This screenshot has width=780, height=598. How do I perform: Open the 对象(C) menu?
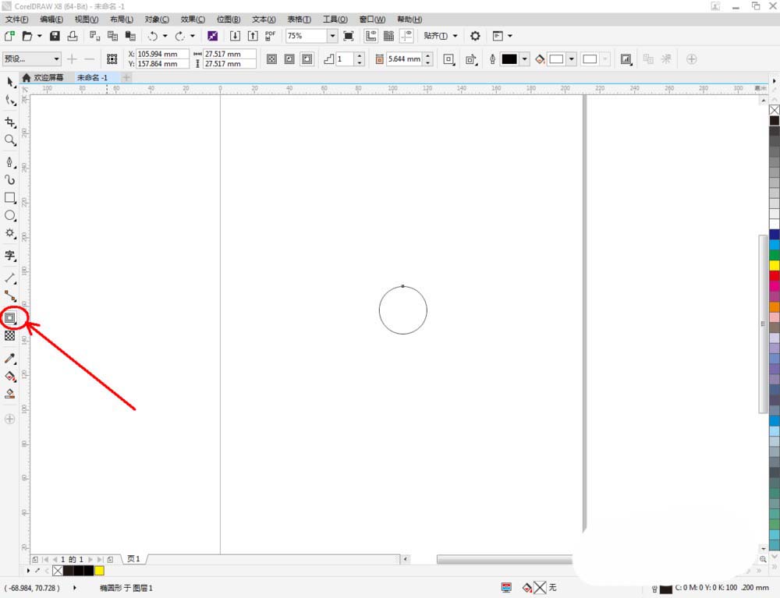pyautogui.click(x=157, y=19)
